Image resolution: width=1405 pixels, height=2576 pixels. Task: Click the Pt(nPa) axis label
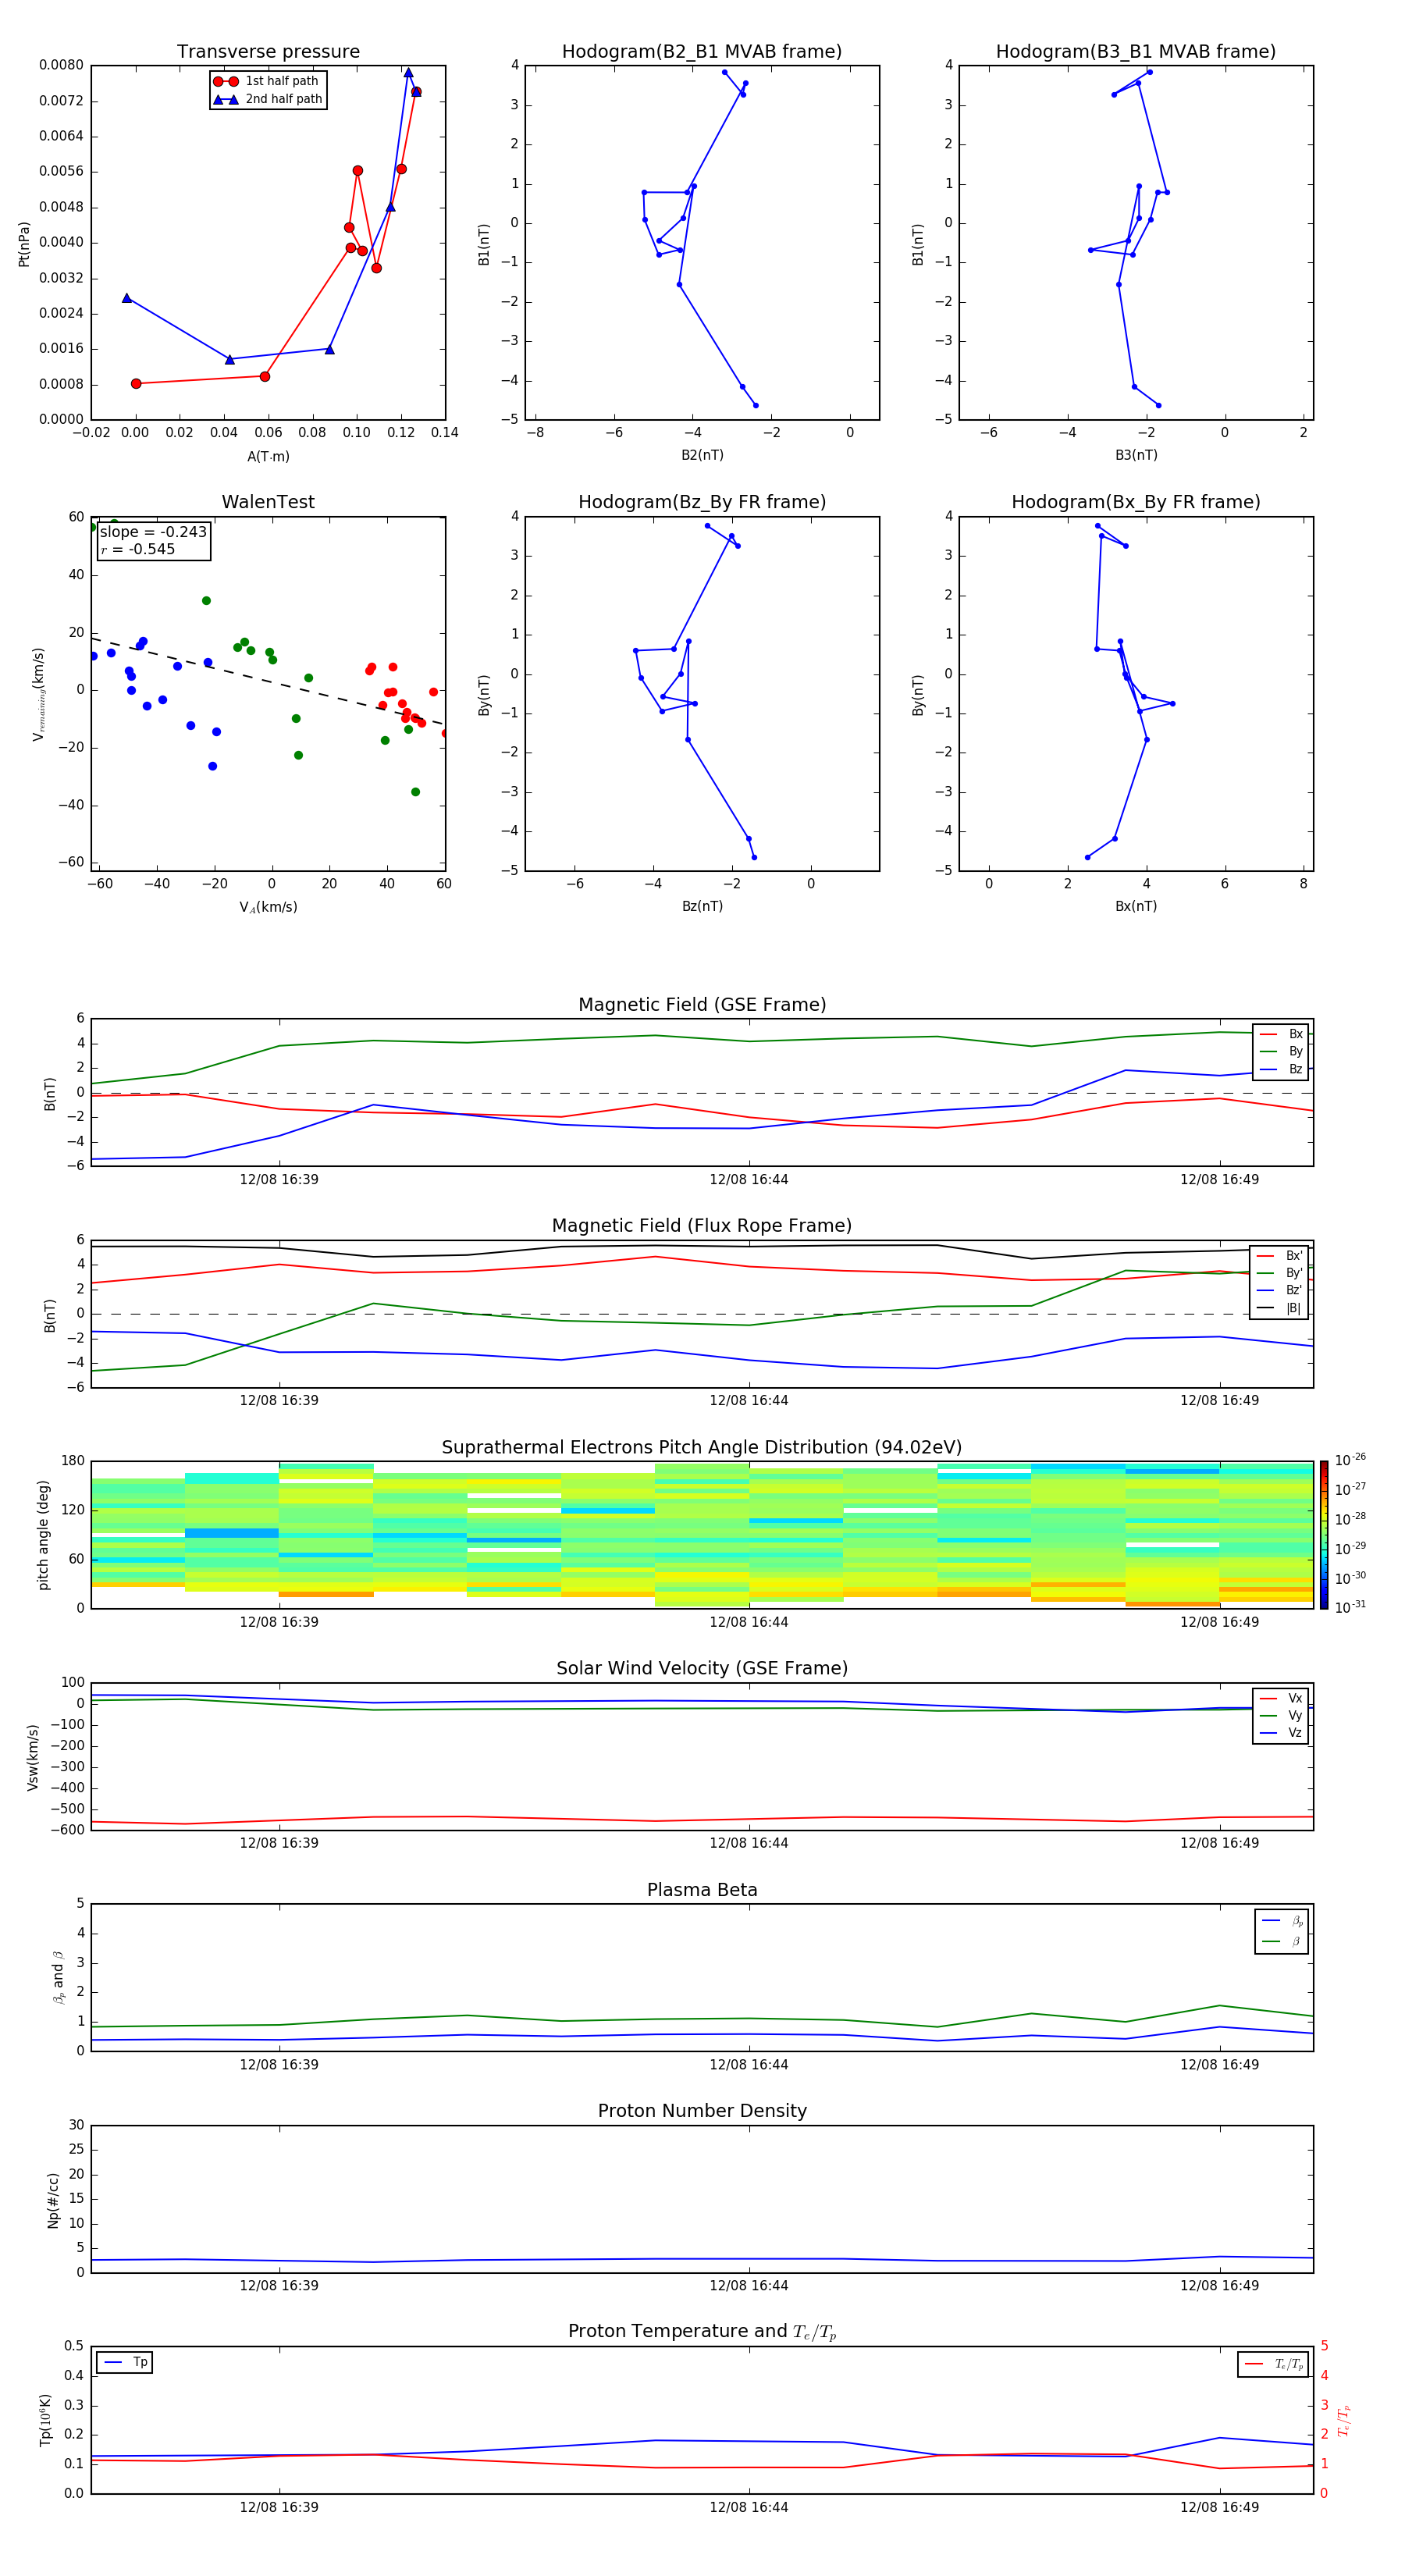24,244
